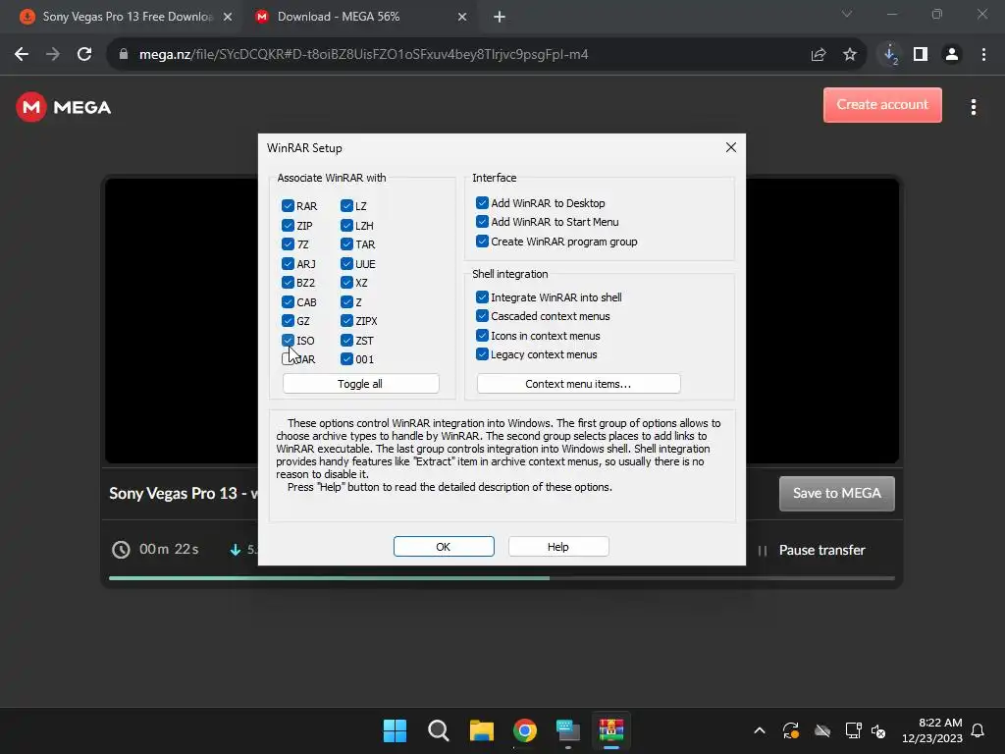Open Chrome downloads indicator
The width and height of the screenshot is (1005, 754).
point(890,55)
